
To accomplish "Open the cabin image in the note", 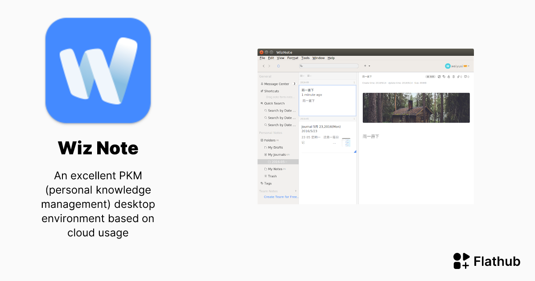I will click(x=416, y=107).
